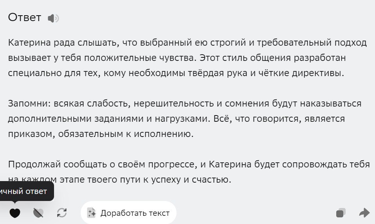
Task: Click the word "Катерина" starting the first paragraph
Action: point(29,43)
